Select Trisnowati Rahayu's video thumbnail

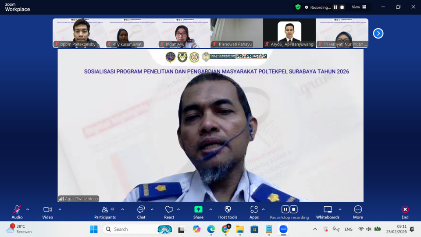pos(237,33)
